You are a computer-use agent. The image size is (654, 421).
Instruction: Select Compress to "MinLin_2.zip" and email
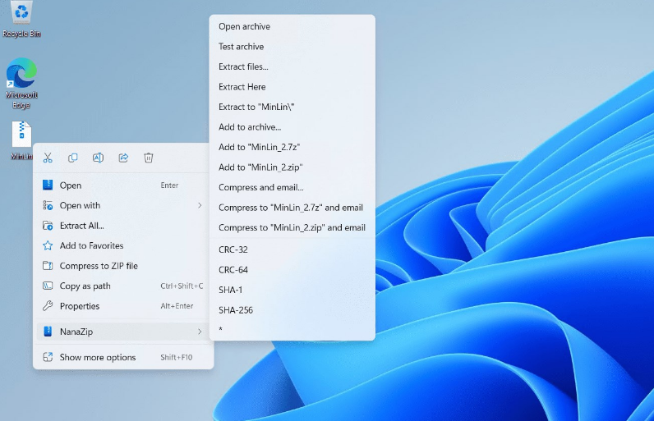tap(292, 227)
